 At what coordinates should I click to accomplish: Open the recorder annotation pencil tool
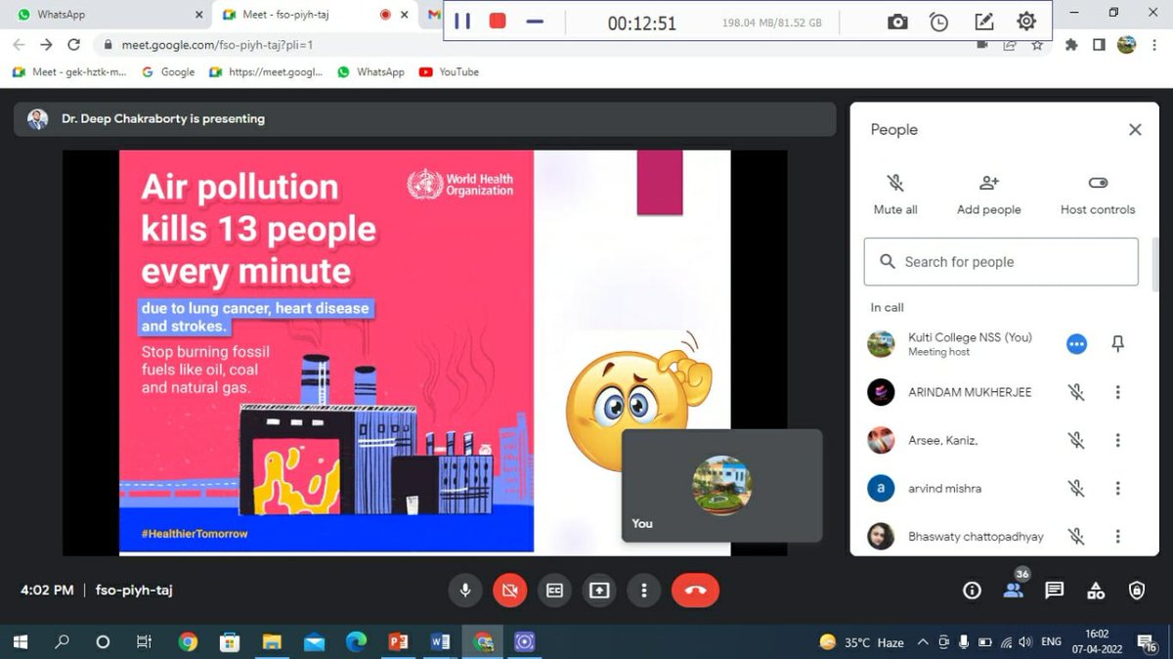point(983,22)
